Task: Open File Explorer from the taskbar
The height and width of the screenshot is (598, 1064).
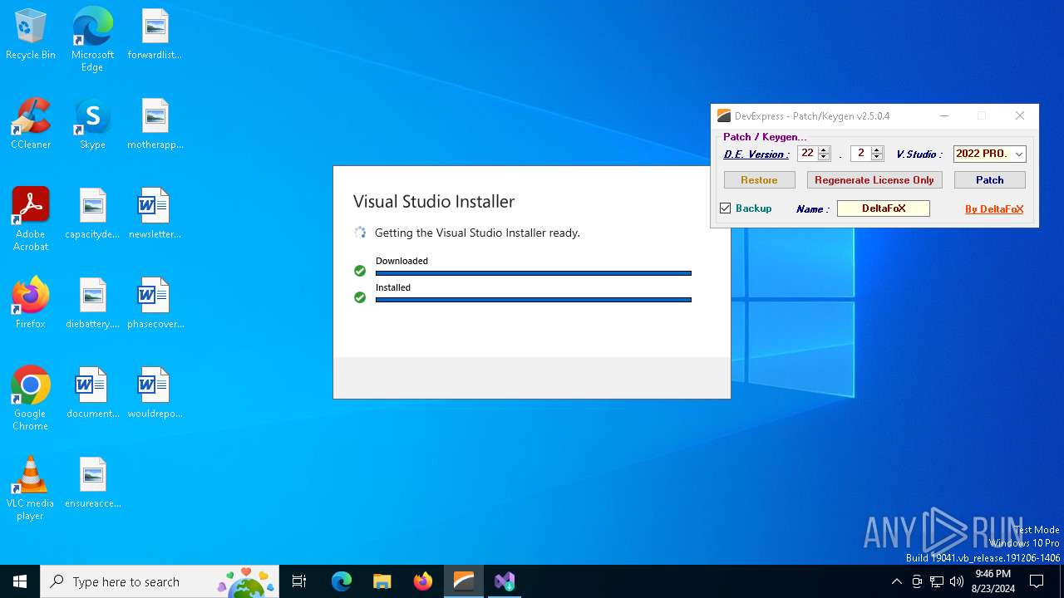Action: point(382,581)
